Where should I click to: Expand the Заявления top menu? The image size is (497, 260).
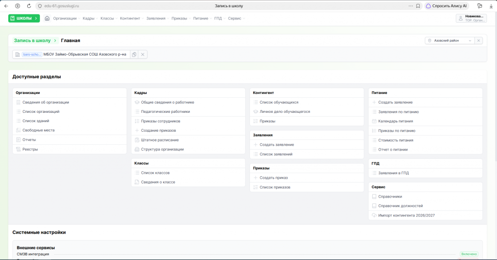click(157, 18)
